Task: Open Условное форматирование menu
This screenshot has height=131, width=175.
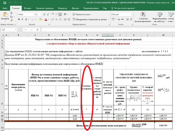Action: point(143,17)
